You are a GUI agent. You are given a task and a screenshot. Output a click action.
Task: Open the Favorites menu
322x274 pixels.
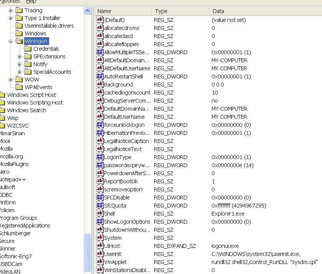pyautogui.click(x=10, y=2)
